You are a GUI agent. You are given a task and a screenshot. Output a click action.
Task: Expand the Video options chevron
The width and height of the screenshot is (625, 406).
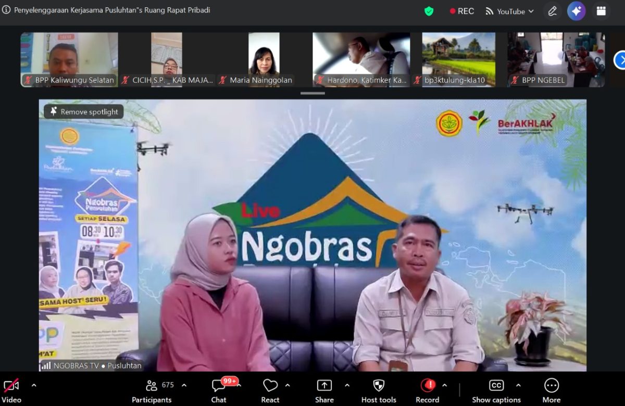tap(33, 385)
